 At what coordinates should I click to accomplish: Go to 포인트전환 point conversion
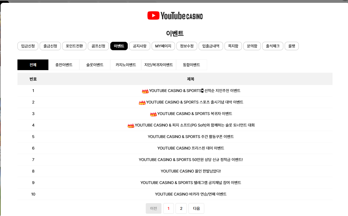pos(74,46)
